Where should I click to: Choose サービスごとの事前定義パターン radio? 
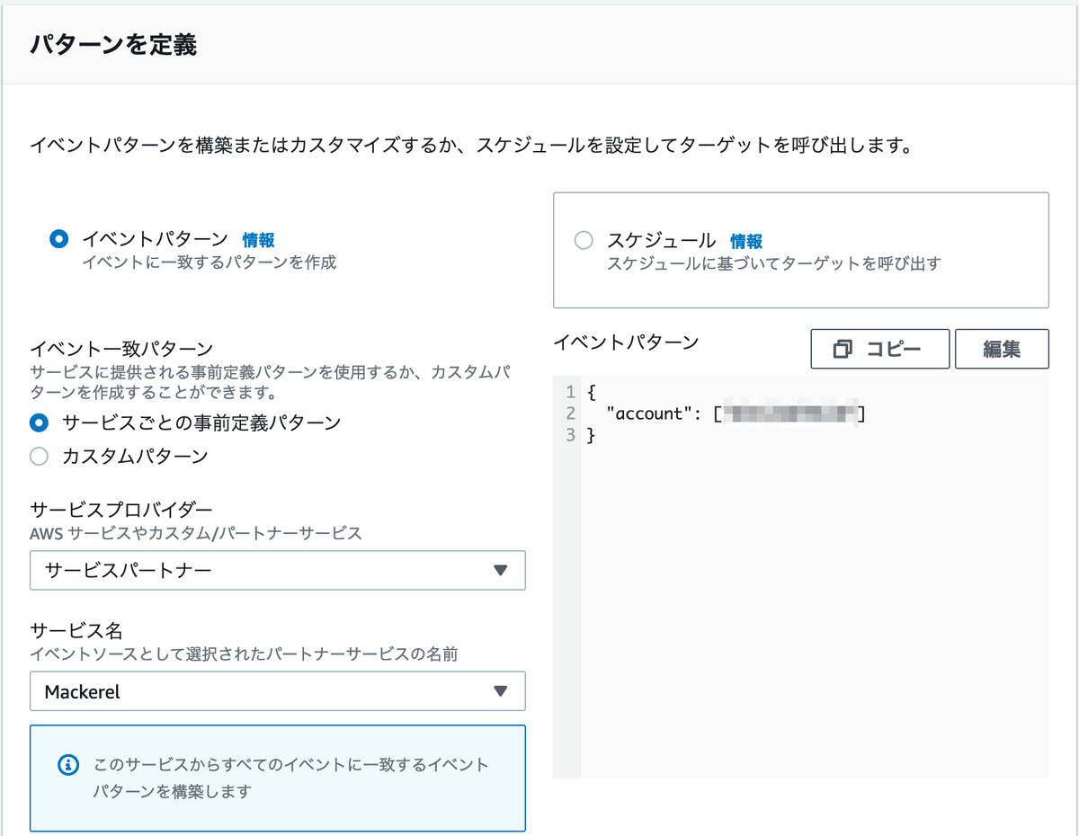39,422
